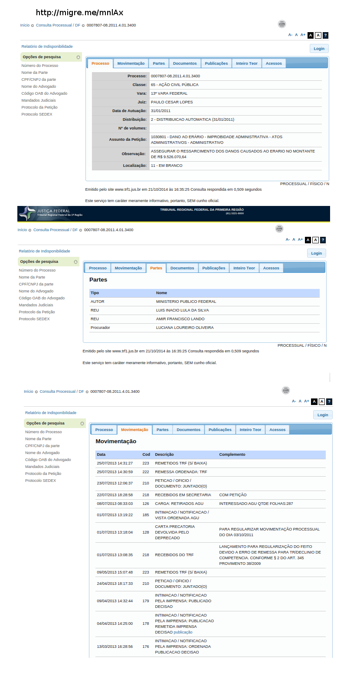Go to Início breadcrumb above Movimentação section
347x690 pixels.
(x=29, y=391)
